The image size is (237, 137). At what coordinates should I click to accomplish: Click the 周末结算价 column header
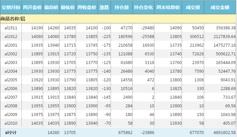(x=168, y=7)
